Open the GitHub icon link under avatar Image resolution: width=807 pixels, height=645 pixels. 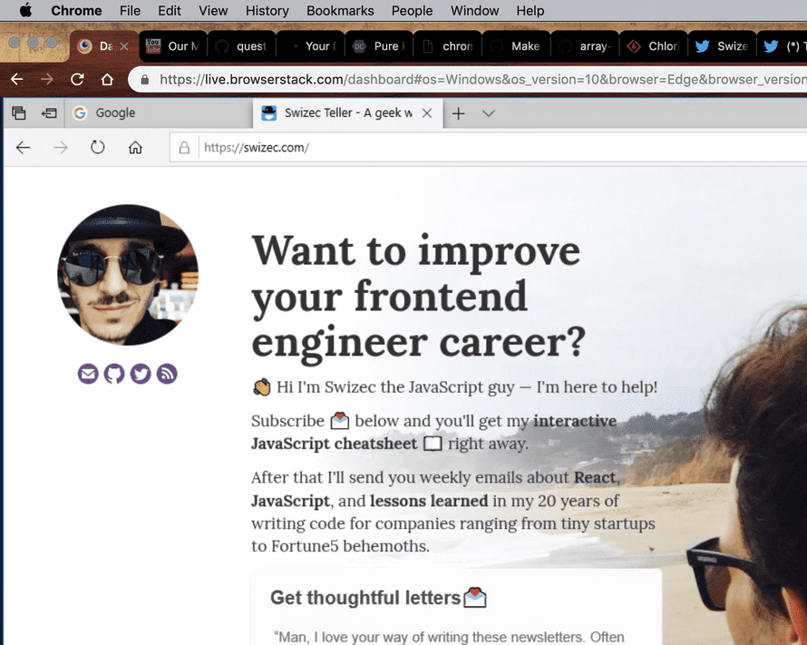click(x=114, y=374)
